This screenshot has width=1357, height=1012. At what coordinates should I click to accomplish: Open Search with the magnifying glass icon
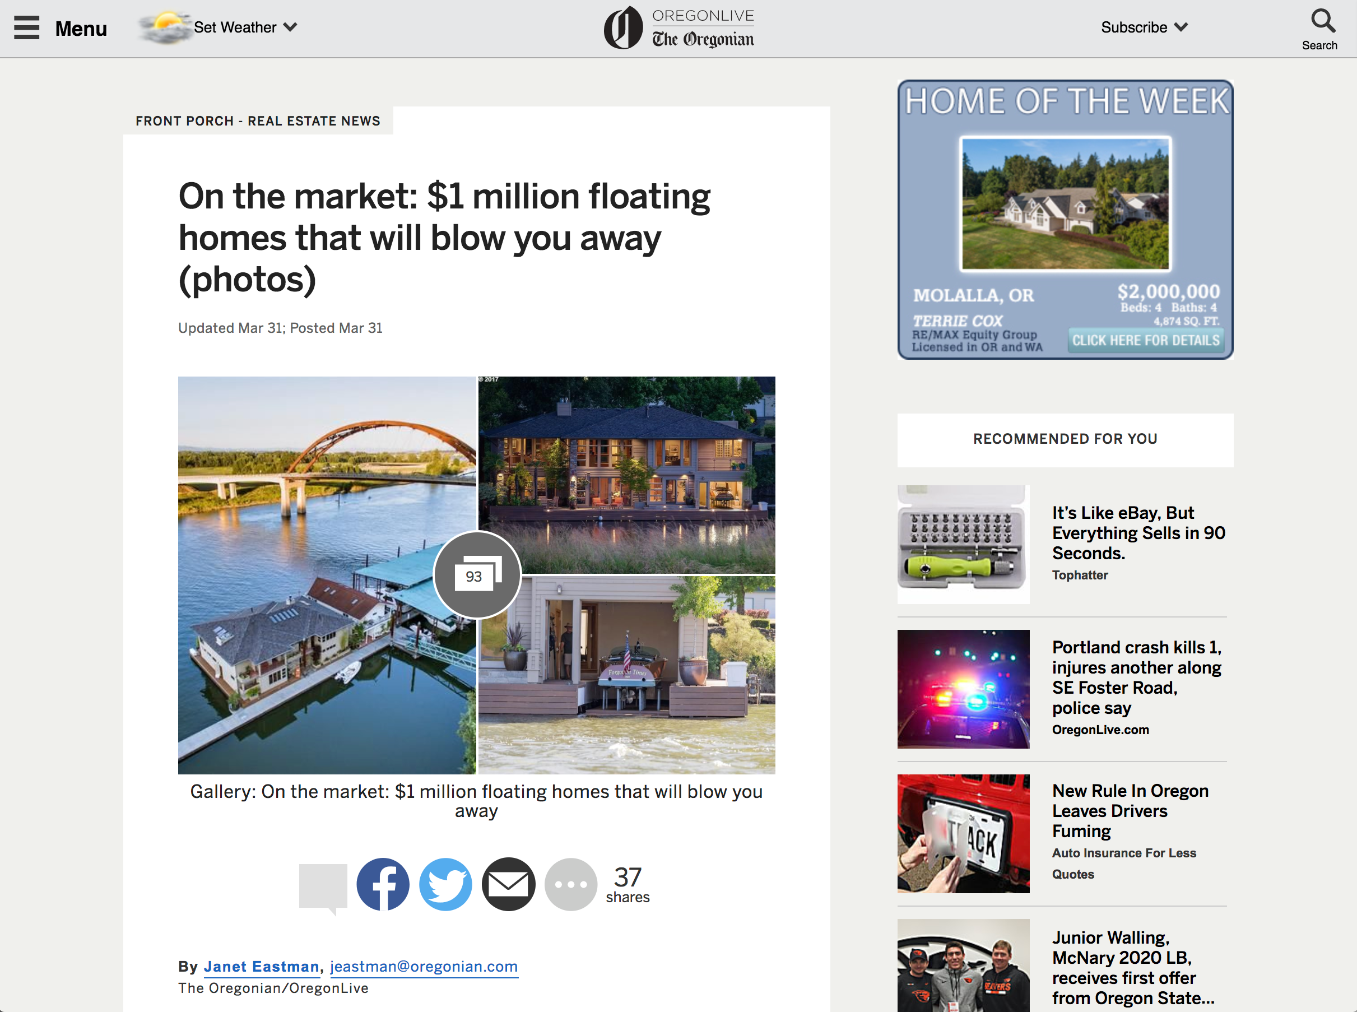coord(1322,21)
